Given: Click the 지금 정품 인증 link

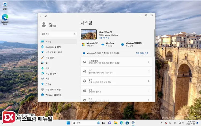Looking at the screenshot, I should point(142,53).
